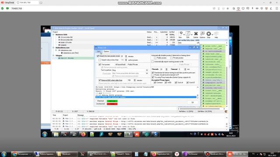Open the AnyDesk chat icon
The image size is (280, 157).
[x=248, y=8]
